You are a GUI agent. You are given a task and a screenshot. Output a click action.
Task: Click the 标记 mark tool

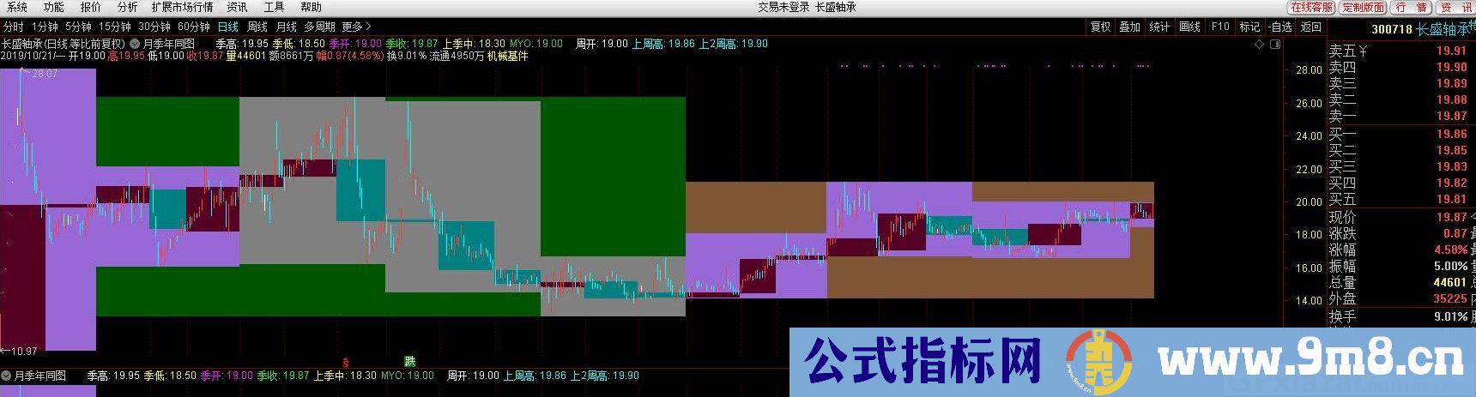[1249, 27]
